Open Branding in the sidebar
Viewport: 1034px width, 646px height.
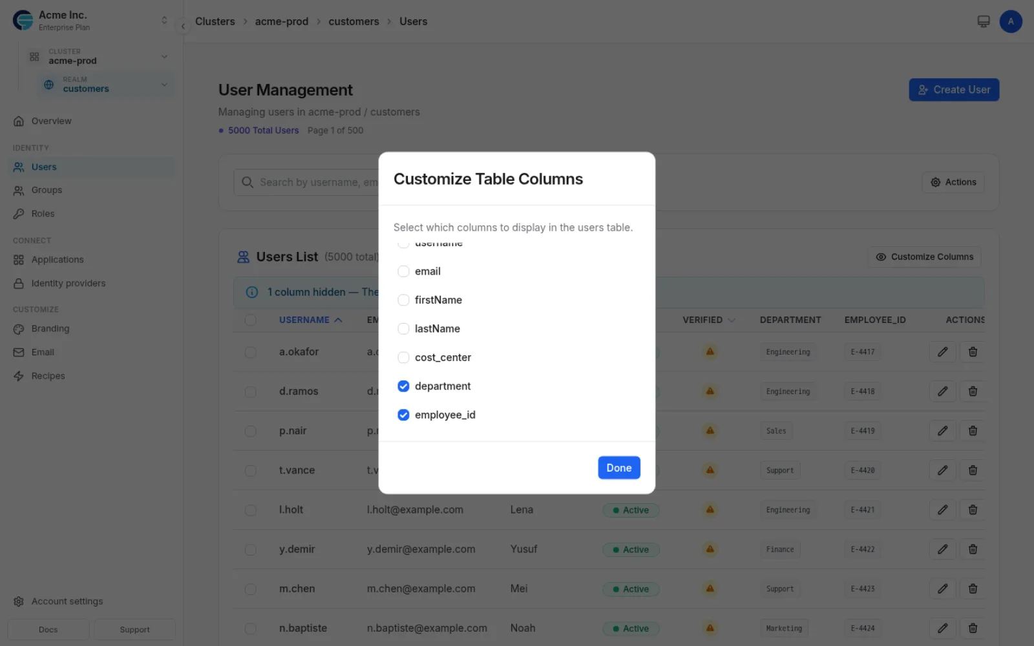pyautogui.click(x=50, y=329)
